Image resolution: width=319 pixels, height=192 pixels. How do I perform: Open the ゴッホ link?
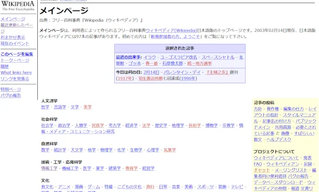coord(135,63)
